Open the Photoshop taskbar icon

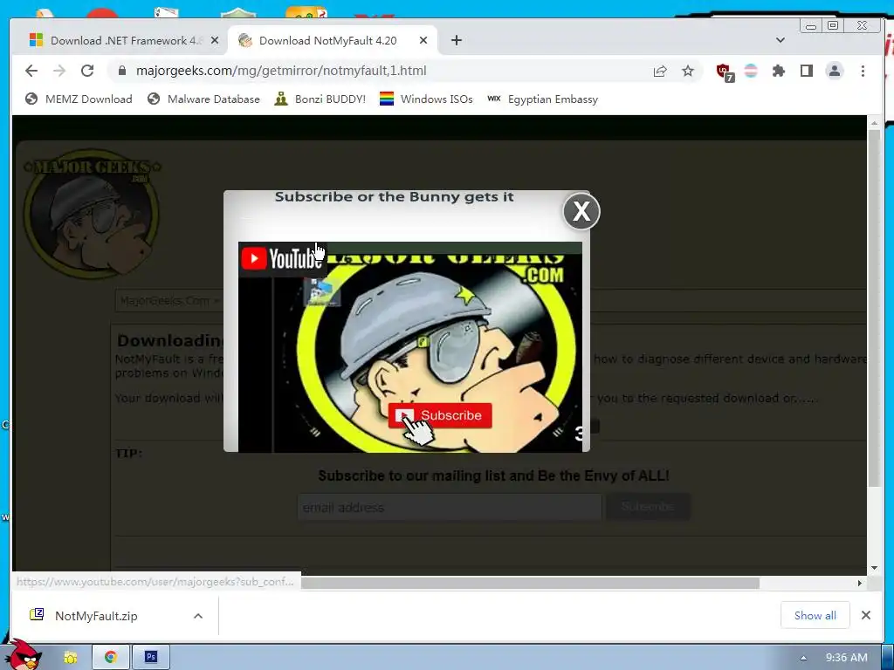[x=150, y=657]
